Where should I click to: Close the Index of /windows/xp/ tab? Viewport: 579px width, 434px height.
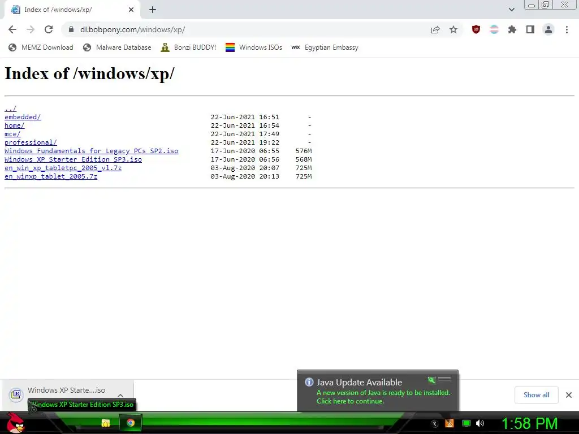click(131, 10)
